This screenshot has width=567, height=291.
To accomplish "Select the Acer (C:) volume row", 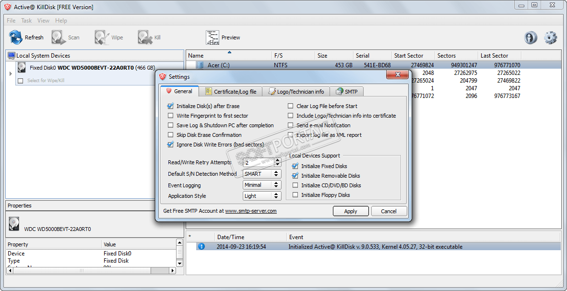I will coord(374,65).
